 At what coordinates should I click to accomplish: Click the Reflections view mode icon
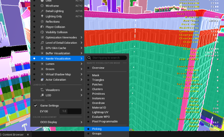42,22
